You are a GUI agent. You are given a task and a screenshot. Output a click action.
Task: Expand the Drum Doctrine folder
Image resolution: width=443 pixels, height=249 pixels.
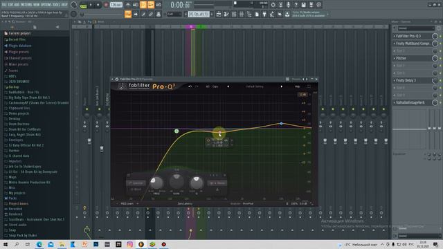click(x=19, y=124)
